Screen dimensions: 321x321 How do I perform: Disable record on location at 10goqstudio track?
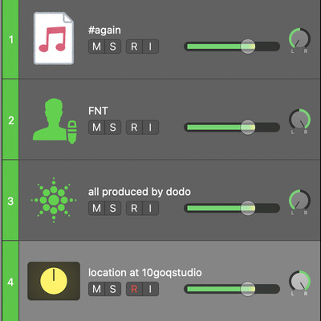[x=134, y=289]
